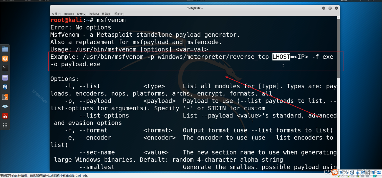Click the 'Usage: /usr/bin/msfvenom' line

129,49
